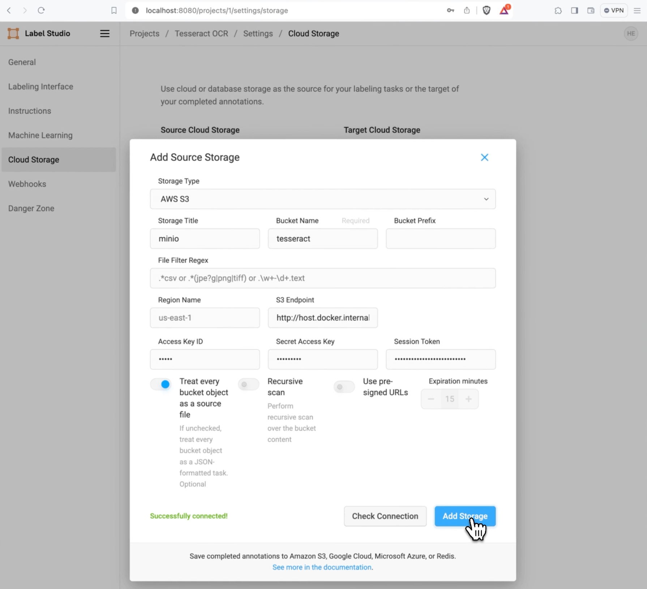
Task: Open the Brave Rewards triangle icon
Action: click(x=505, y=10)
